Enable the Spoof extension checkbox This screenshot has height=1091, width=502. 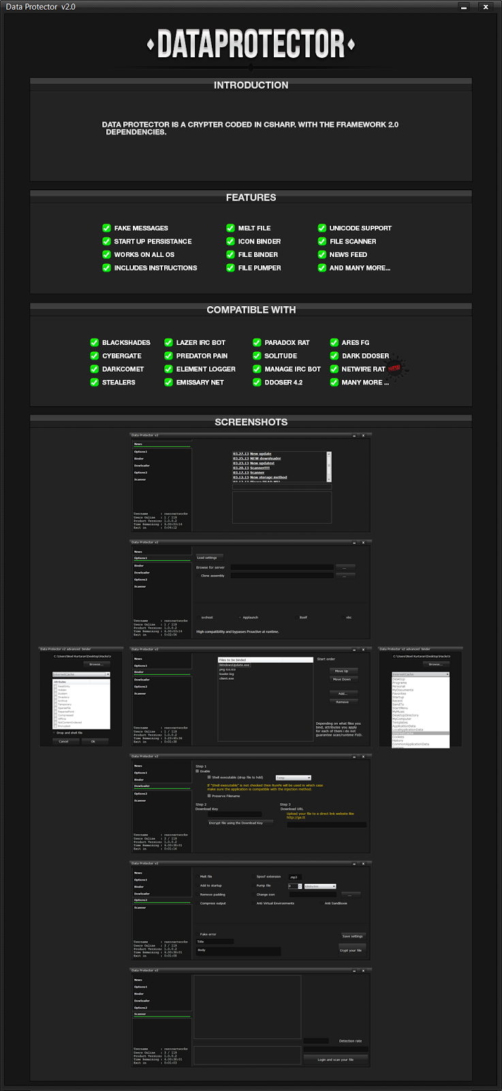coord(253,876)
